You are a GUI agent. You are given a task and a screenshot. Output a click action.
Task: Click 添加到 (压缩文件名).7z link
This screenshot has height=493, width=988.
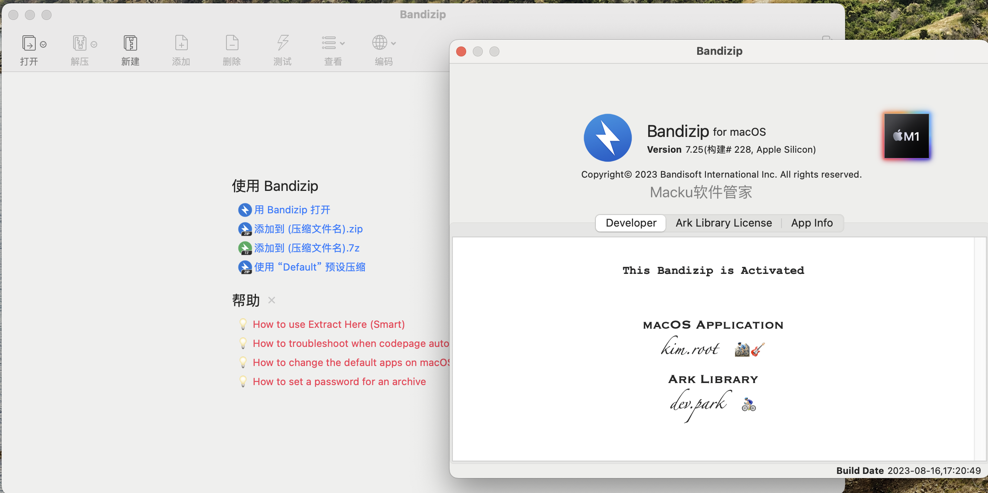307,248
